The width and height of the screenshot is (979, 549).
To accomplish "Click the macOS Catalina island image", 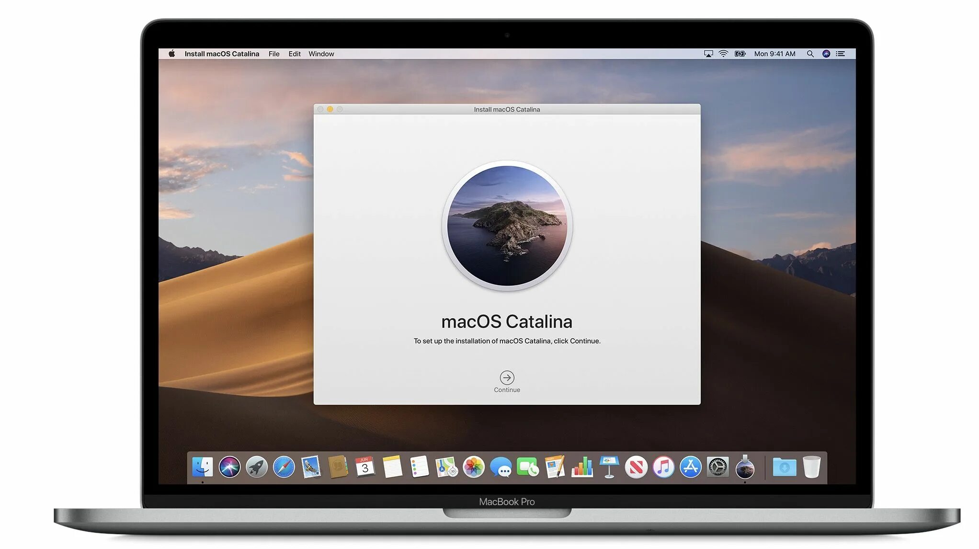I will 507,226.
